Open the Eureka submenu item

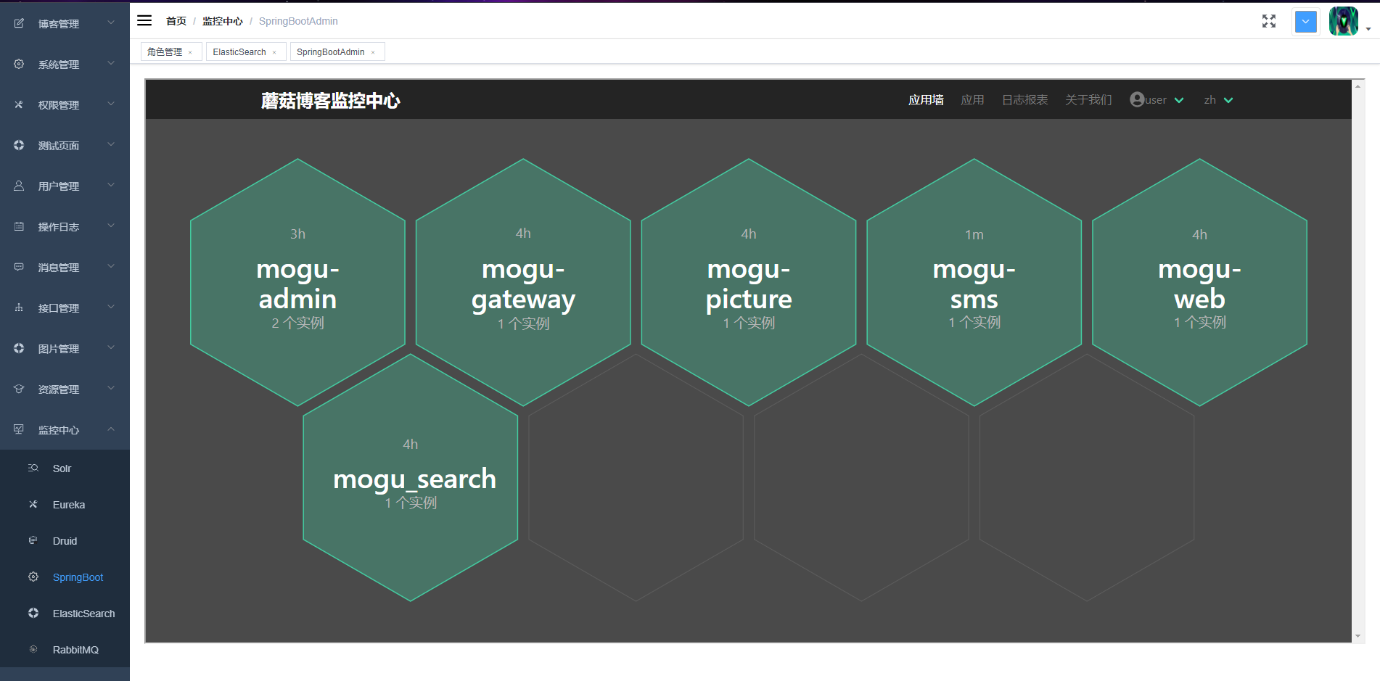point(65,504)
